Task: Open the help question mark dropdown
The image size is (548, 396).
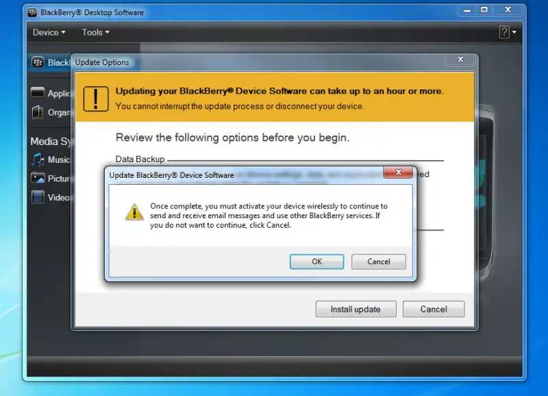Action: click(x=508, y=32)
